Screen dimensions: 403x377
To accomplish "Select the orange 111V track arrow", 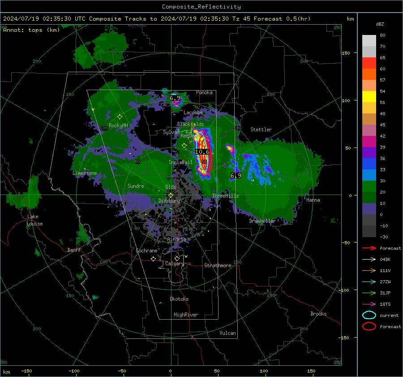I will pyautogui.click(x=369, y=270).
